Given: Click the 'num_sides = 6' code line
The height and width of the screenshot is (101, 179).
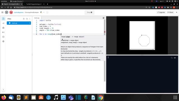Looking at the screenshot, I should point(45,26).
